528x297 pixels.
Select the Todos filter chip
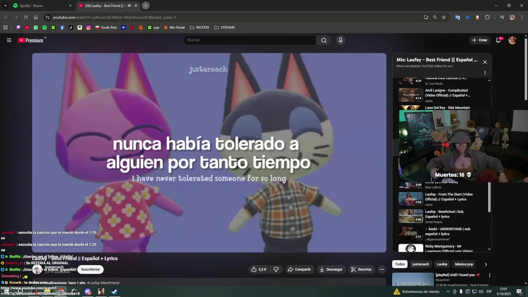400,264
